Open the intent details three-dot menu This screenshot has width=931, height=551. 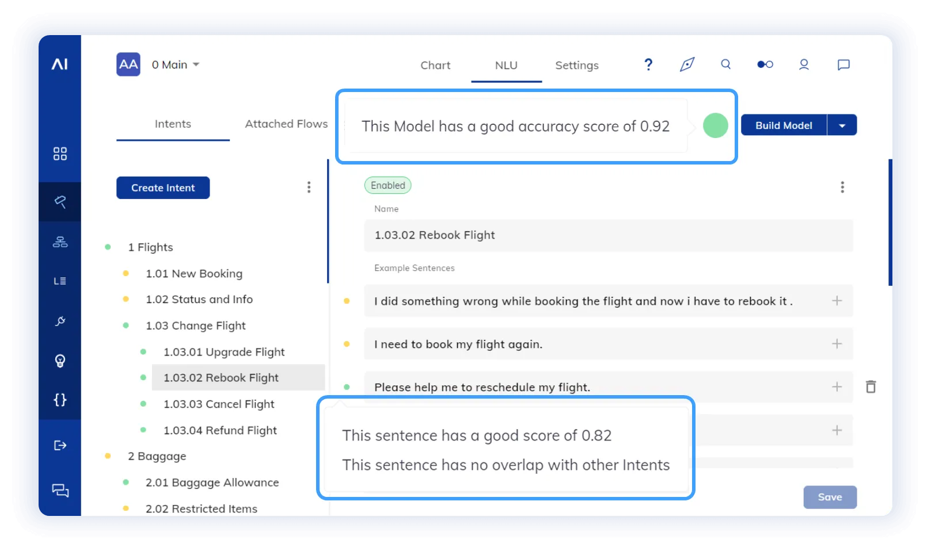tap(842, 187)
